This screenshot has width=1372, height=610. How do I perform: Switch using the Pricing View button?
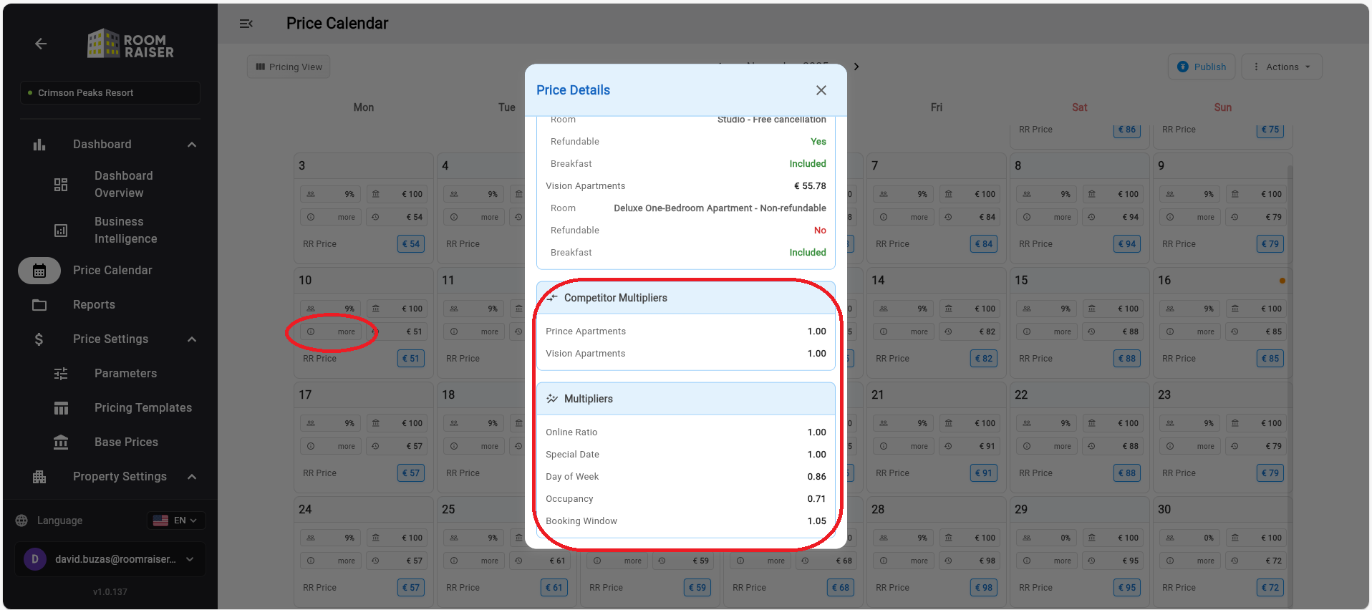click(289, 67)
